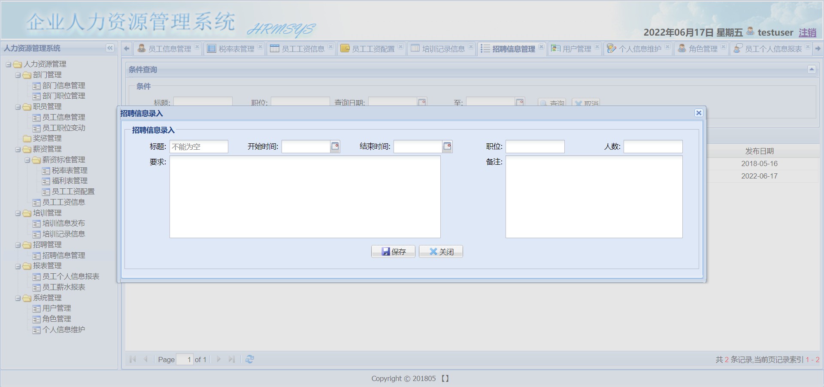Collapse 部门管理 tree node
The image size is (824, 387).
[x=18, y=75]
